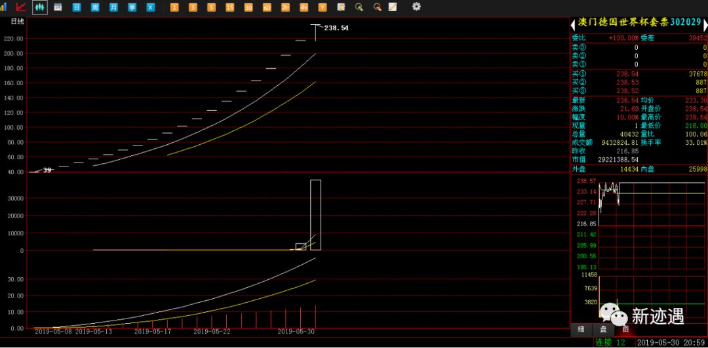Switch to daily period (日)
This screenshot has width=708, height=348.
pos(76,7)
